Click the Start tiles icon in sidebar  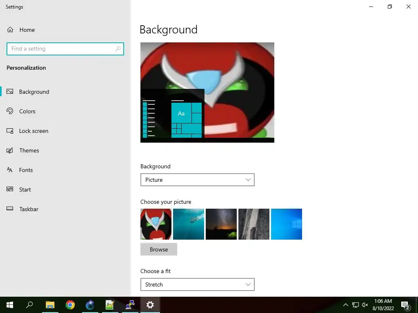click(10, 189)
